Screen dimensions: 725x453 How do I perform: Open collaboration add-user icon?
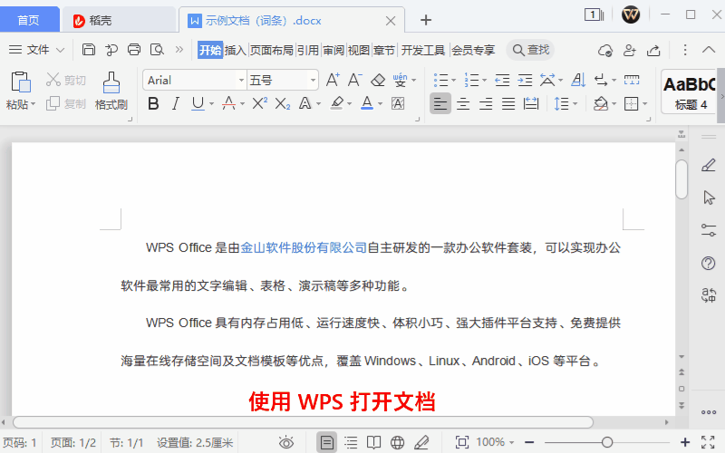point(629,50)
